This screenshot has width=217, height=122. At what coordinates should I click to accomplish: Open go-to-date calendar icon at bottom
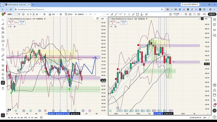pyautogui.click(x=41, y=118)
